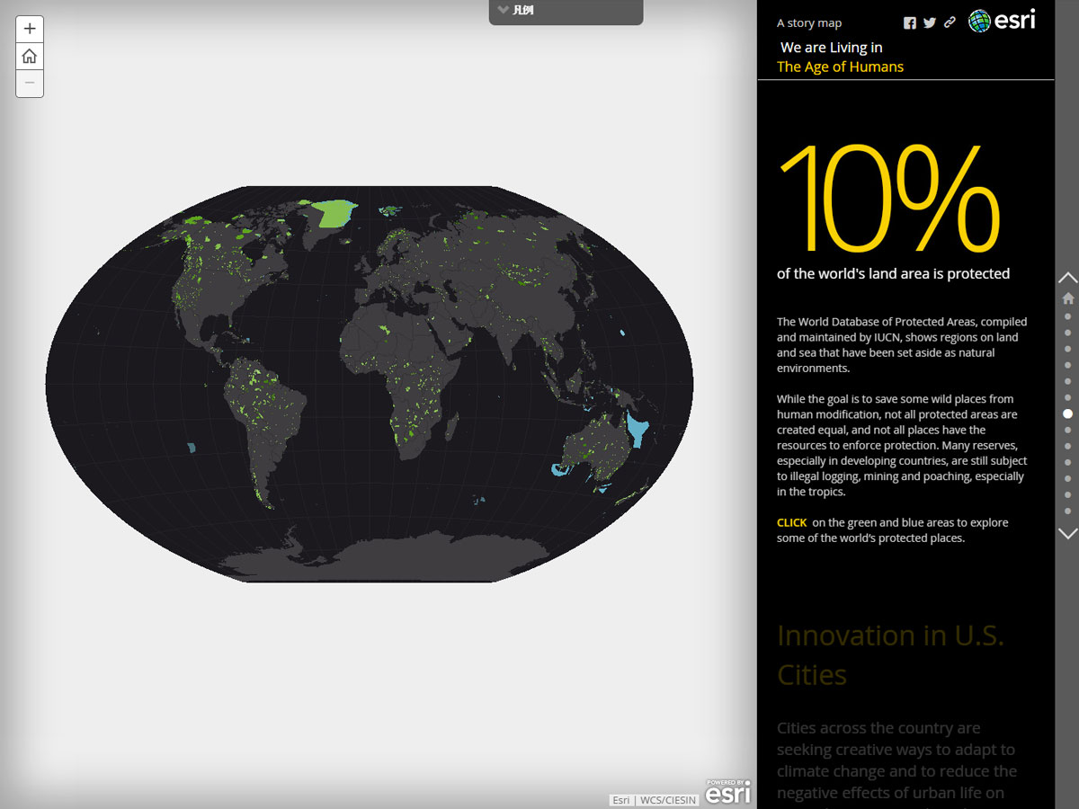Reset map to home extent
The height and width of the screenshot is (809, 1079).
(x=30, y=57)
